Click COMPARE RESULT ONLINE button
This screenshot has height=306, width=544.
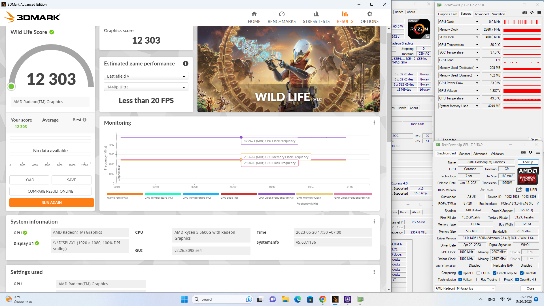coord(50,191)
